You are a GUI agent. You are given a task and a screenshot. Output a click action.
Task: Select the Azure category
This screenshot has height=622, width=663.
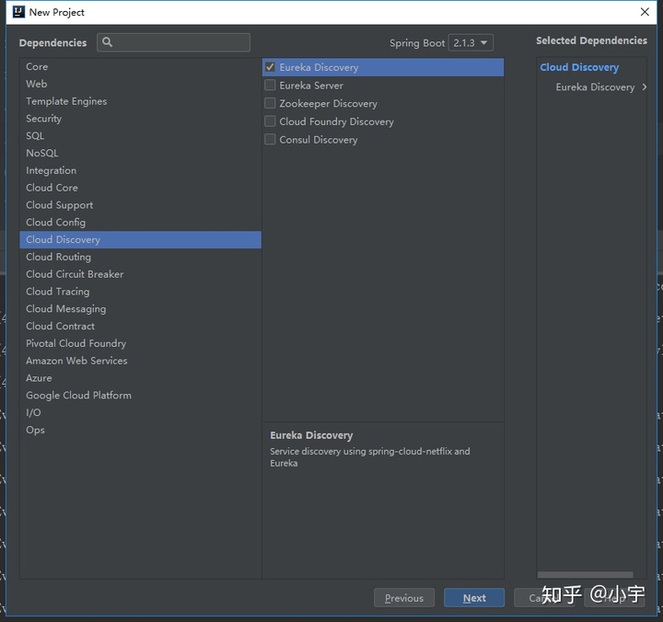[140, 378]
